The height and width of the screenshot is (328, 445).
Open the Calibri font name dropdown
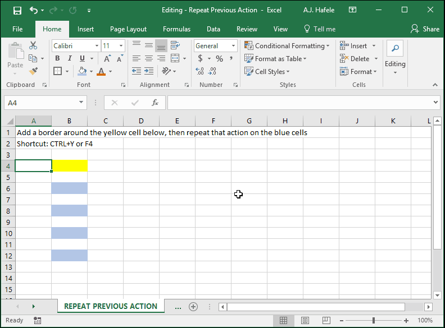[x=97, y=45]
